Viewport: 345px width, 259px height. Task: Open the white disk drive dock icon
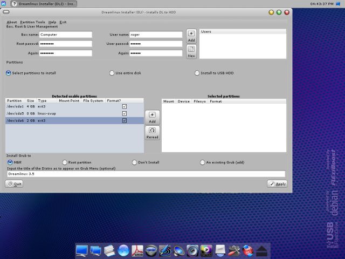coord(220,250)
